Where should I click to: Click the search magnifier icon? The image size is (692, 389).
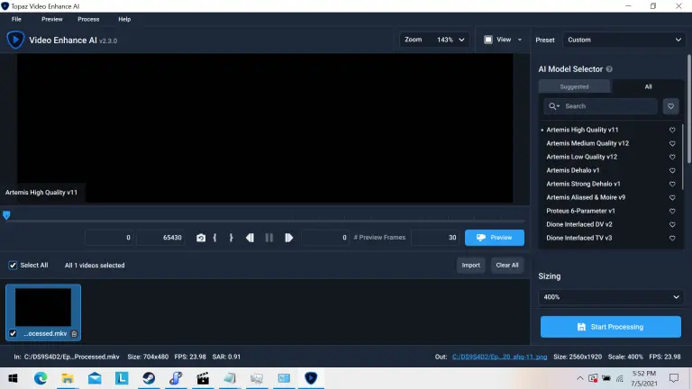[x=553, y=106]
